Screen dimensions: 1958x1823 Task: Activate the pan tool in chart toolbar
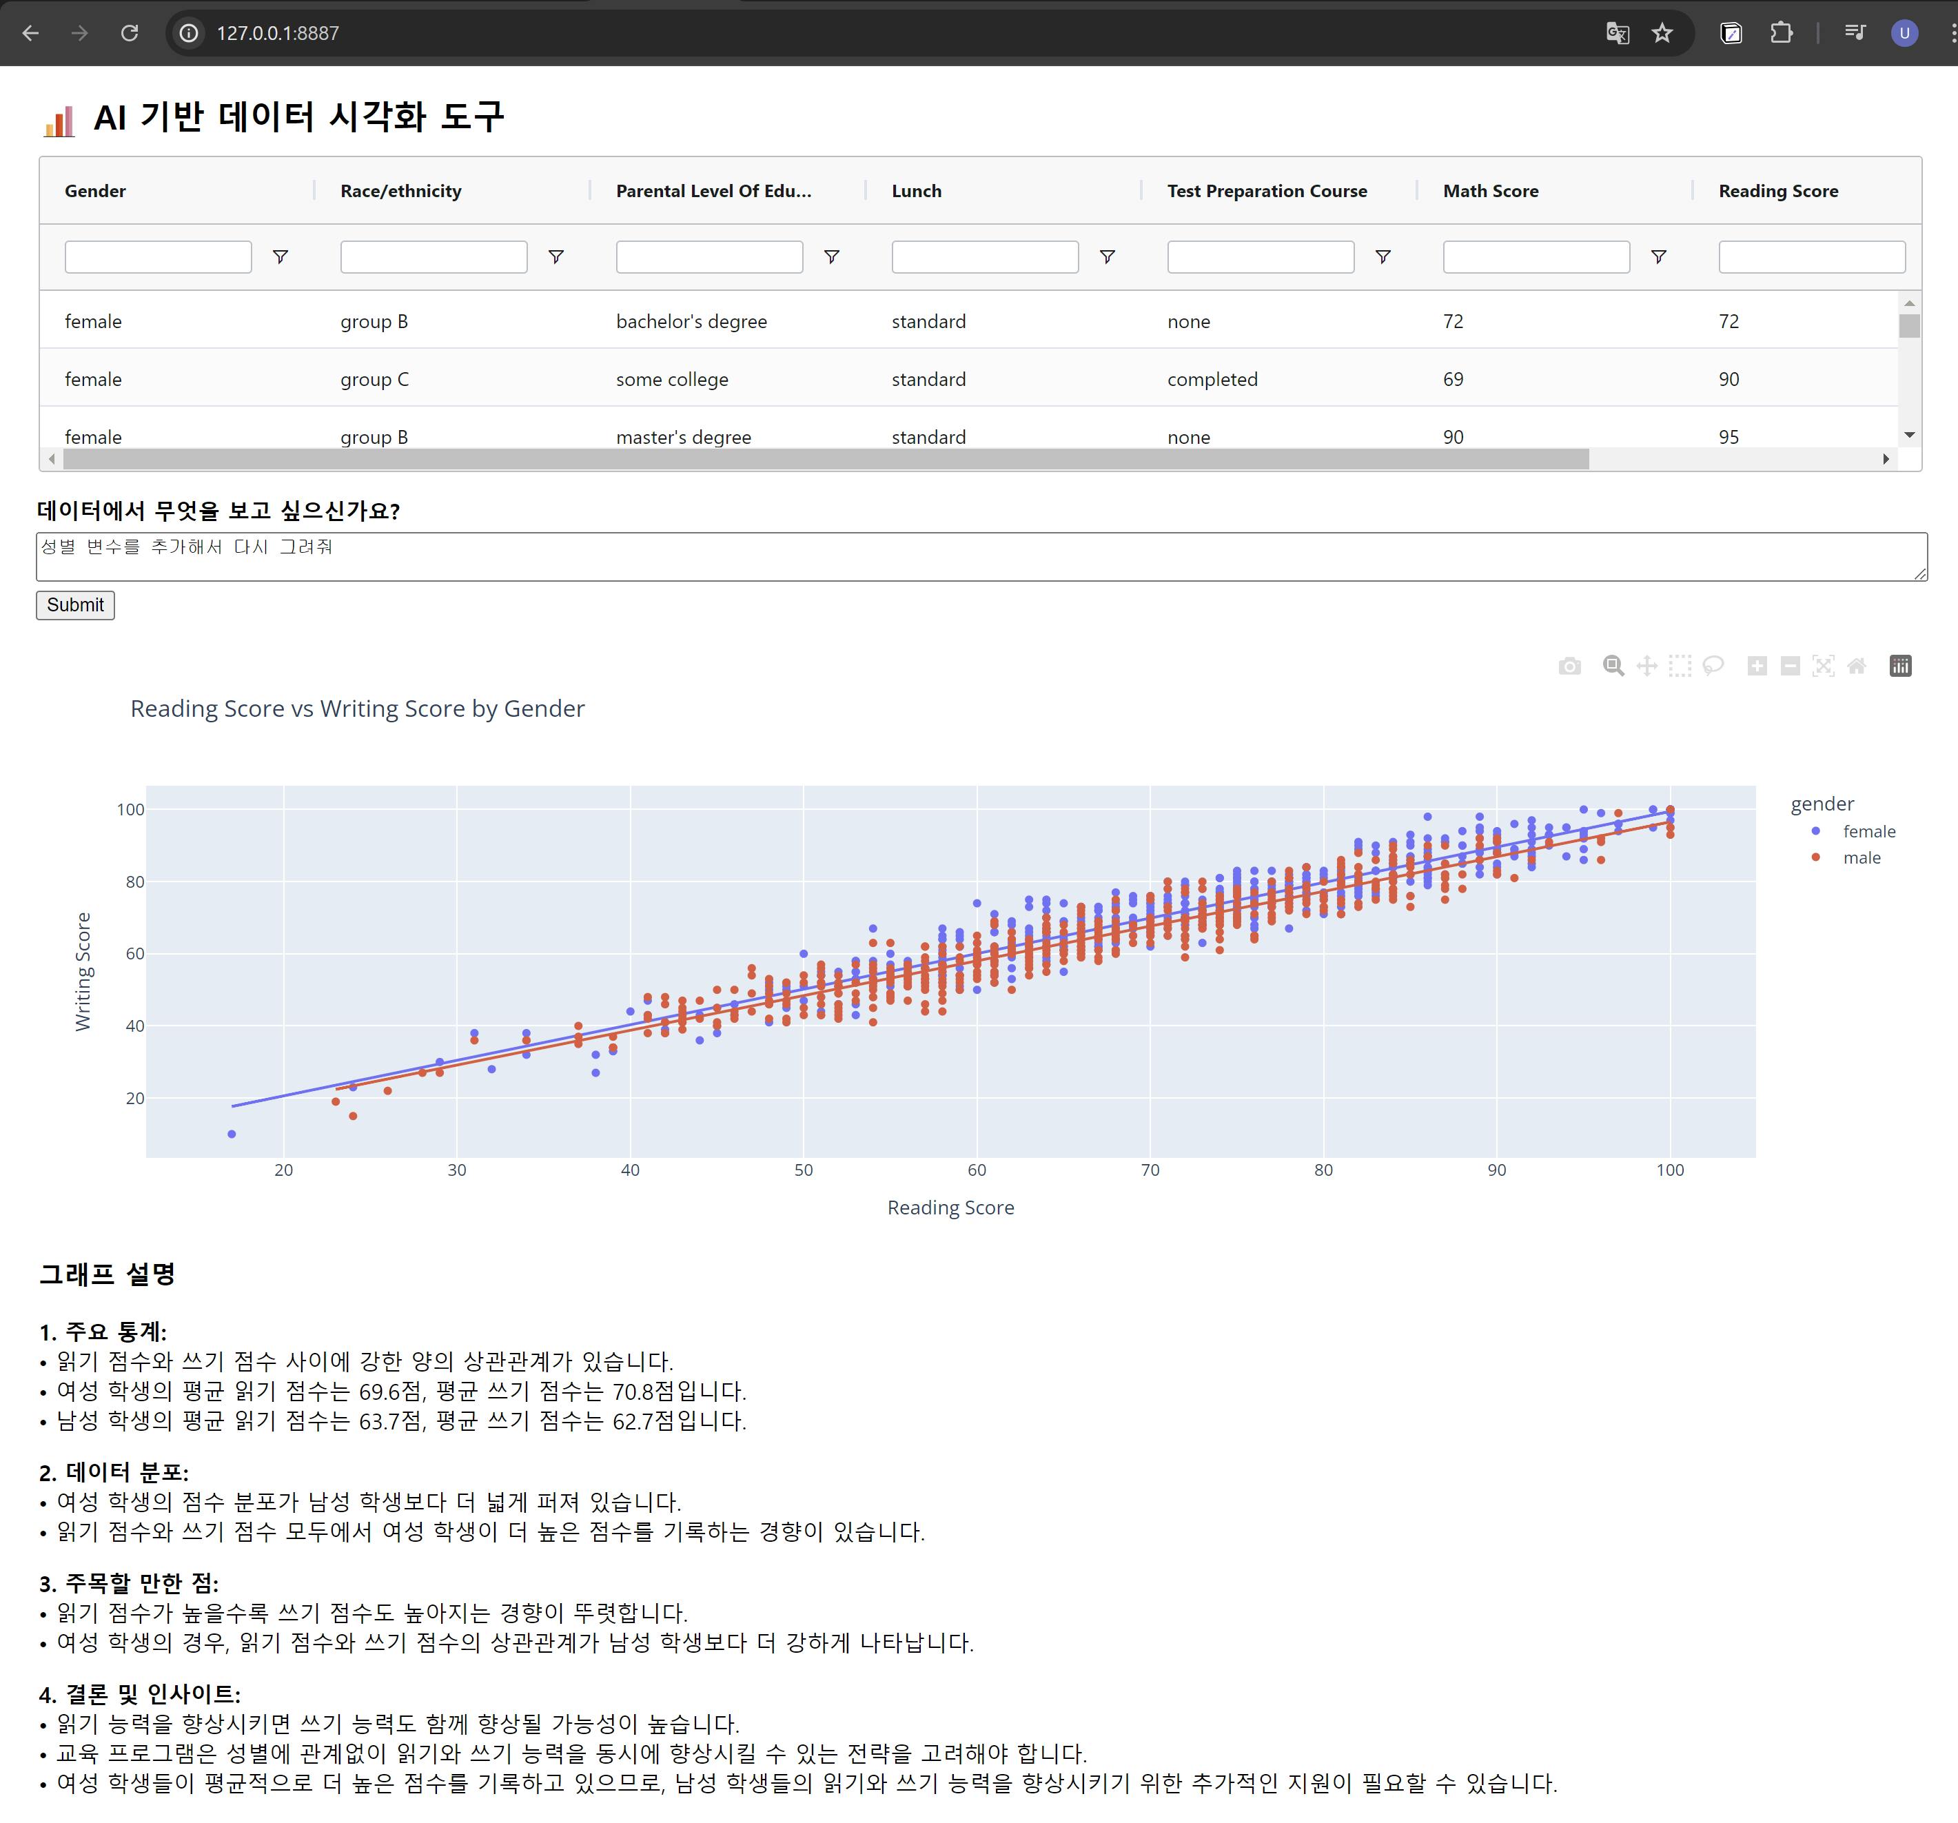1646,666
